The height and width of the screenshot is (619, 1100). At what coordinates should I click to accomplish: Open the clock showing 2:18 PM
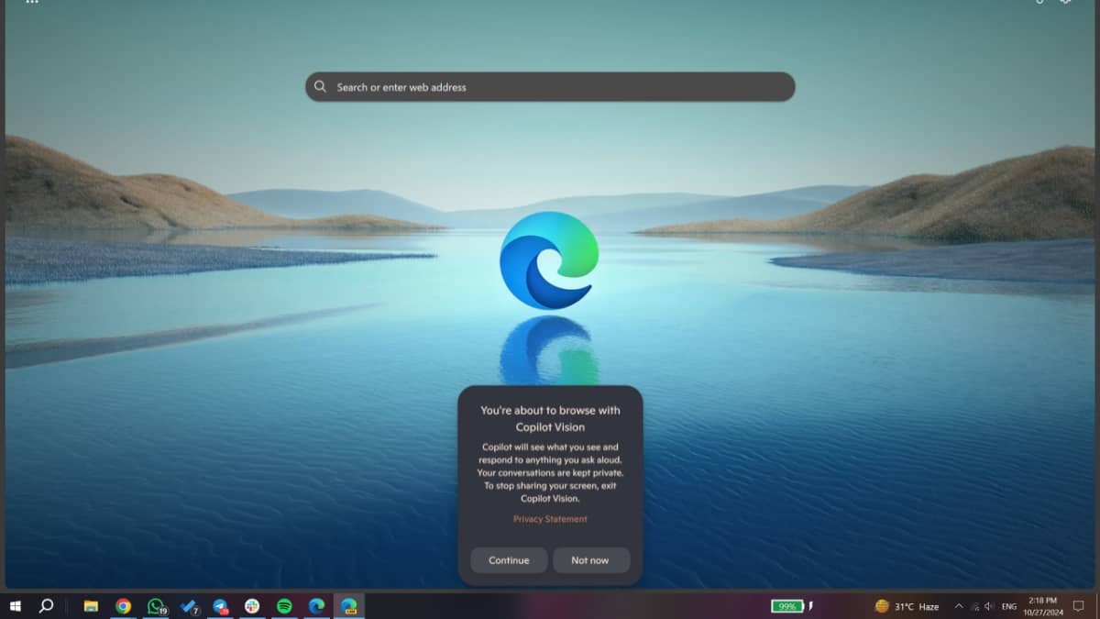[1043, 606]
